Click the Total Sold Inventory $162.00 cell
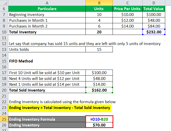The image size is (171, 131). [x=99, y=90]
